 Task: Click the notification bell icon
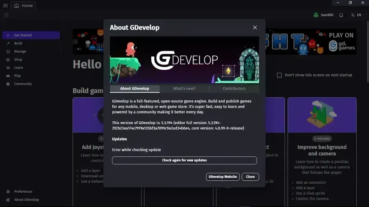[341, 15]
